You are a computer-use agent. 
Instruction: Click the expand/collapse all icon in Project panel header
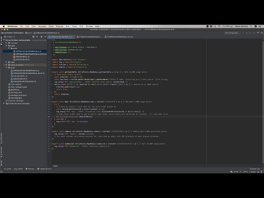coord(37,37)
